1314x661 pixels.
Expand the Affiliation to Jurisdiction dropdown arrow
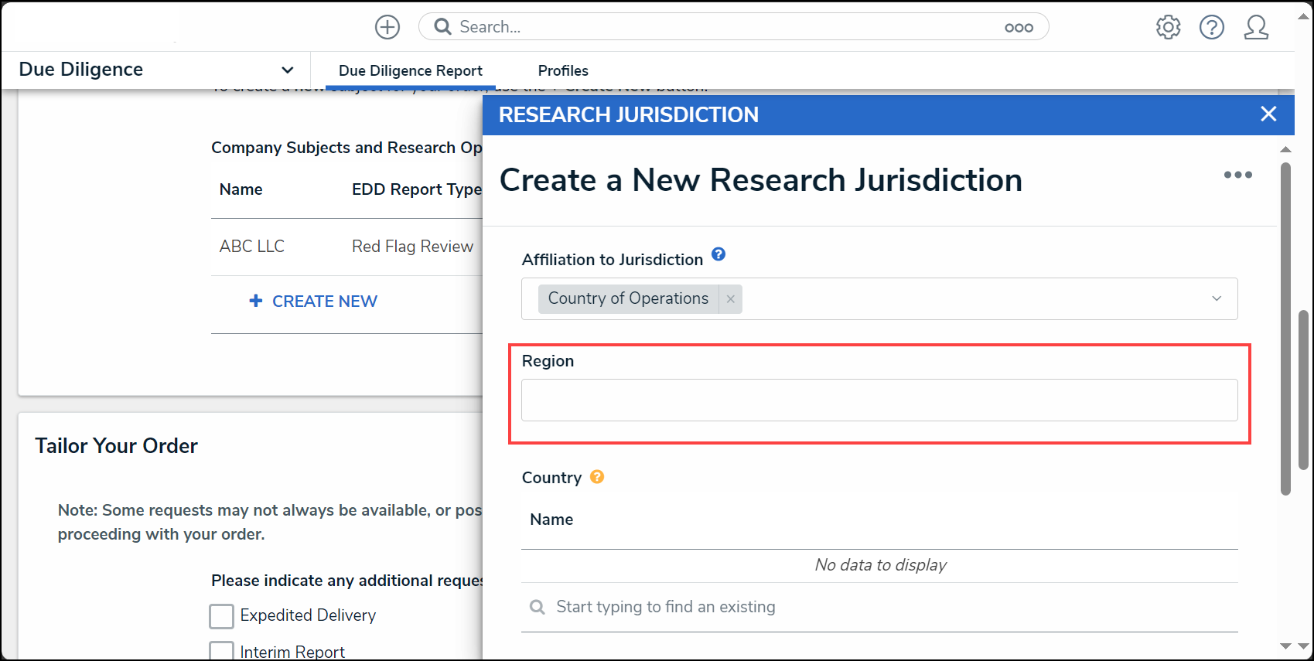[1217, 298]
